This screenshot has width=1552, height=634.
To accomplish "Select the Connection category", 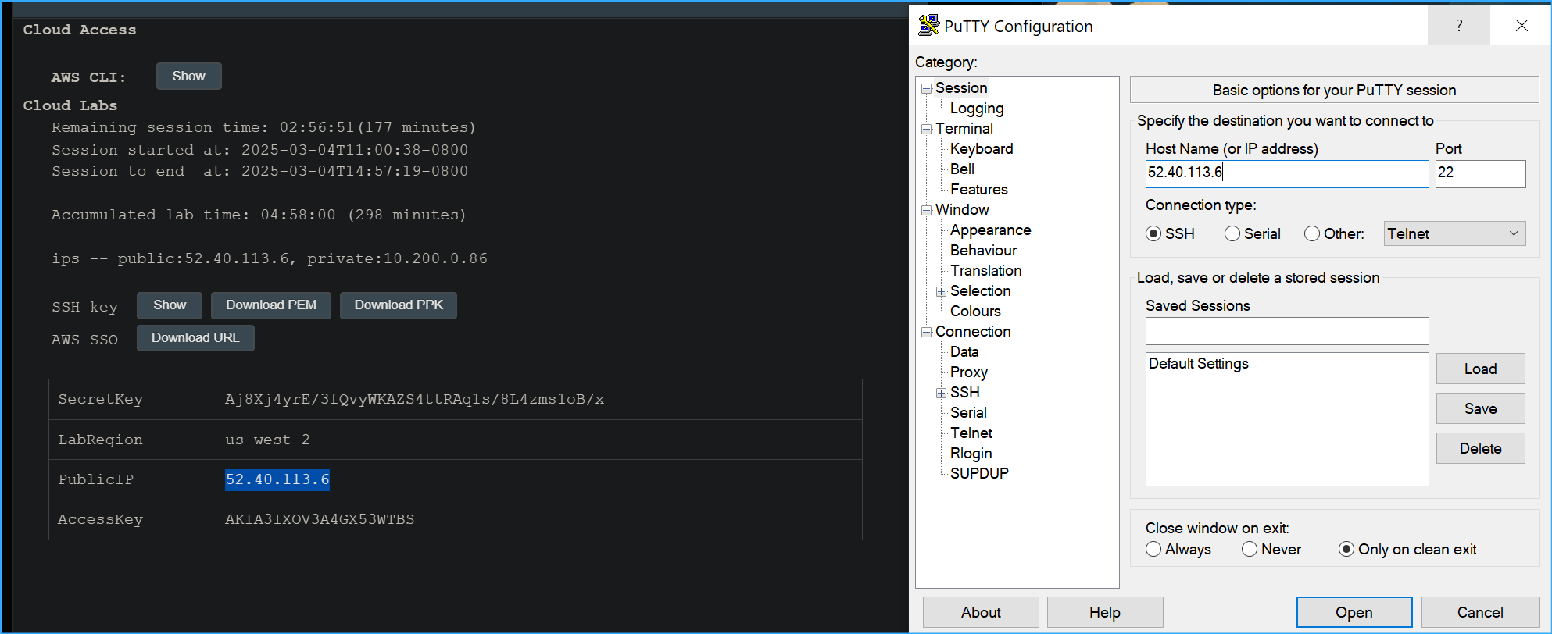I will [x=973, y=331].
